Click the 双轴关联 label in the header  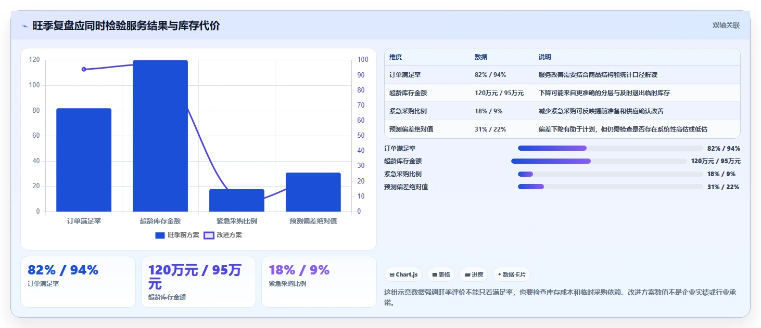726,25
